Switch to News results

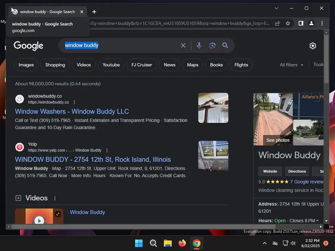[170, 65]
